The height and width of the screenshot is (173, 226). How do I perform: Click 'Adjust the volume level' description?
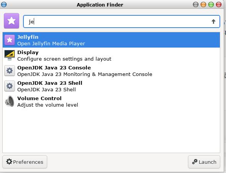tap(48, 105)
